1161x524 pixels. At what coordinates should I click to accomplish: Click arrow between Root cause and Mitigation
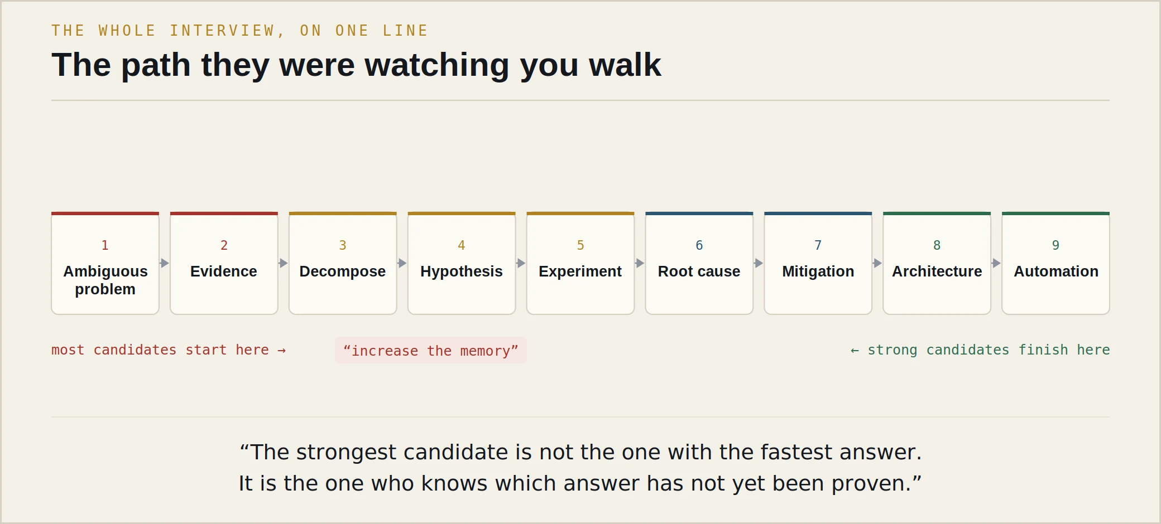tap(759, 263)
